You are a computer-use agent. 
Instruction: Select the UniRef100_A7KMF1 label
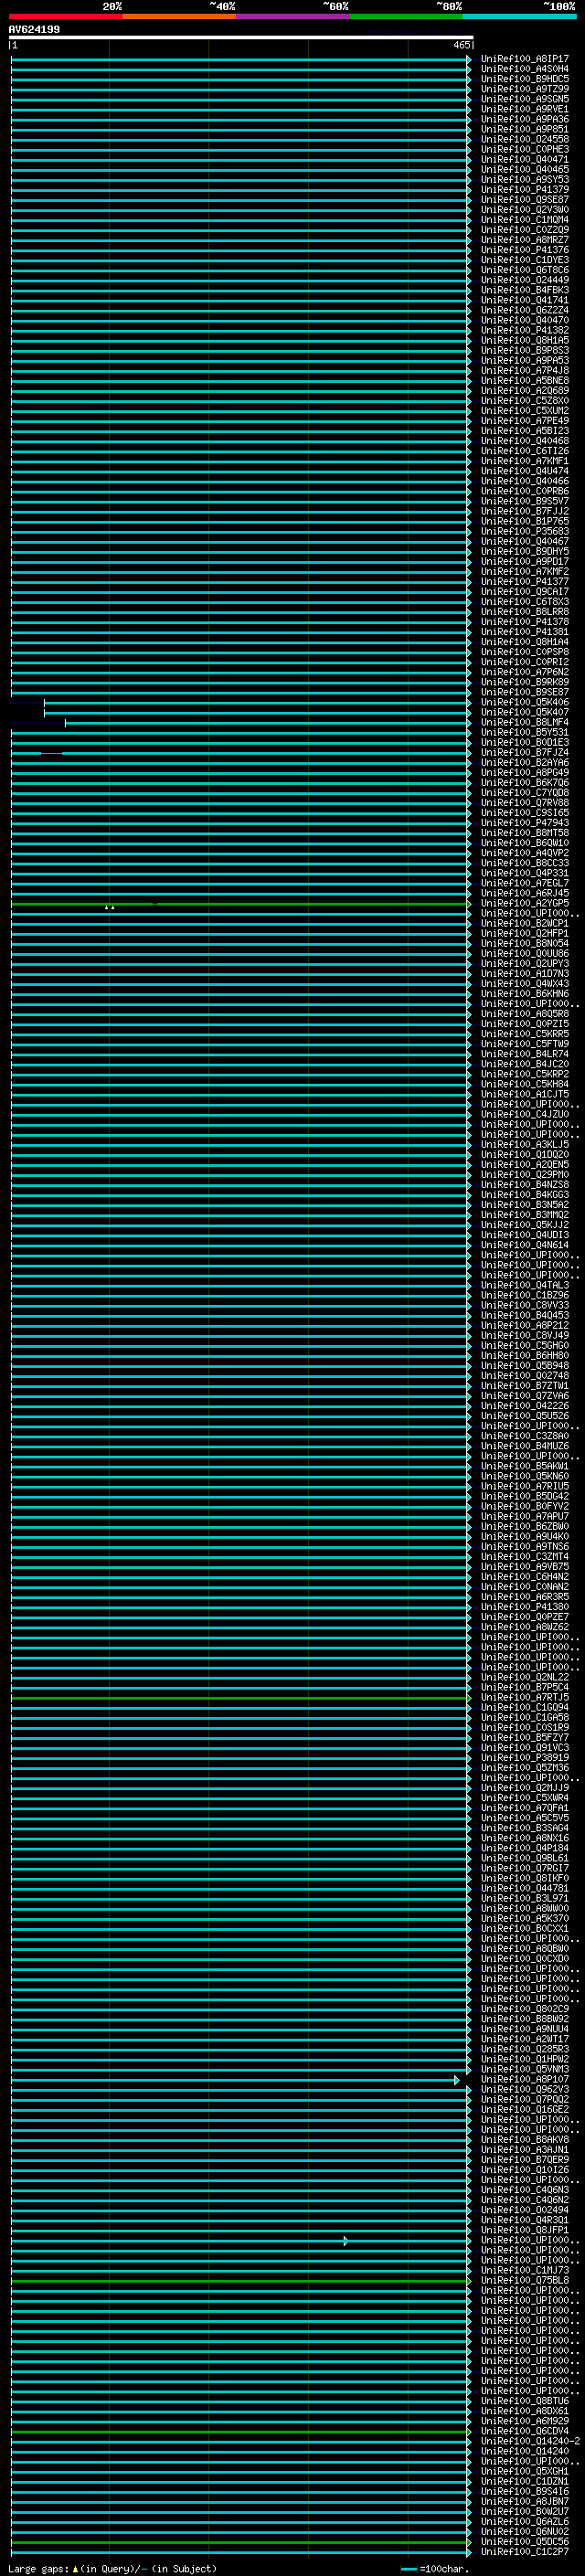[525, 462]
